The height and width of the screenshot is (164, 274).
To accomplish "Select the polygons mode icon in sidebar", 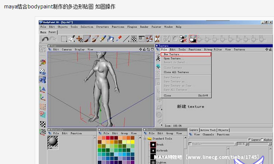I will [43, 115].
